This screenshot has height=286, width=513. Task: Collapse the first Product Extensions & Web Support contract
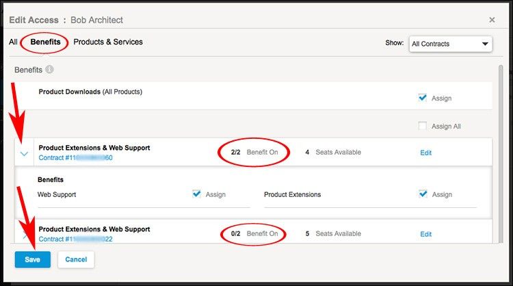[25, 153]
